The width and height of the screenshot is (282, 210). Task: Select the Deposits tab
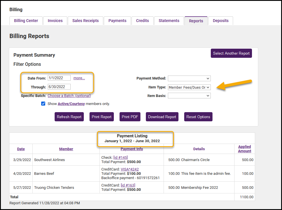(x=221, y=21)
